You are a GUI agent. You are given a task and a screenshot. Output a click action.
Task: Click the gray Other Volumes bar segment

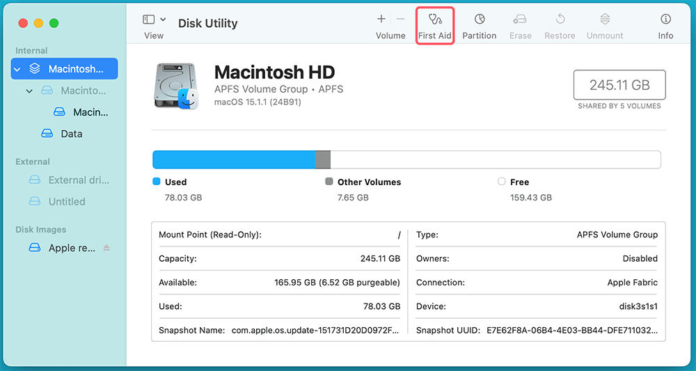pos(323,160)
